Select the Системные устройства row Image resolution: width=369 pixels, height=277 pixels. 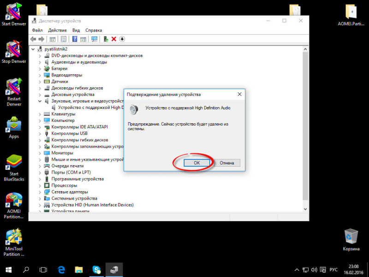[x=74, y=199]
